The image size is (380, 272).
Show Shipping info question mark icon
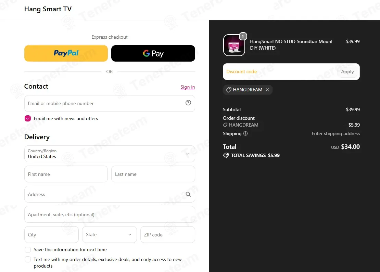(245, 133)
